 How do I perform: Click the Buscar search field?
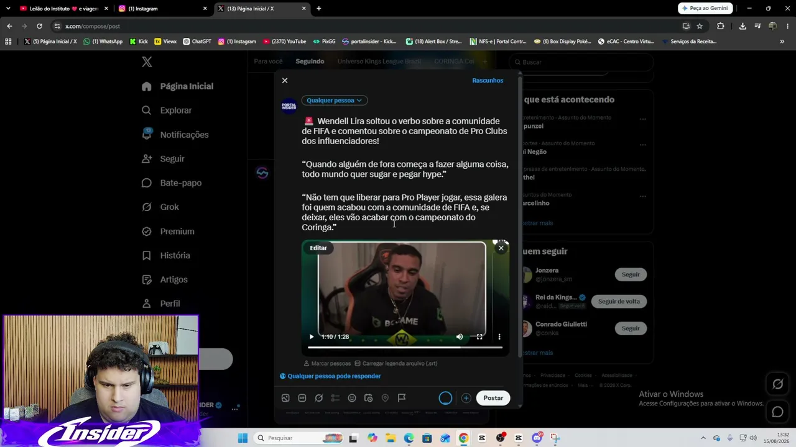point(581,62)
